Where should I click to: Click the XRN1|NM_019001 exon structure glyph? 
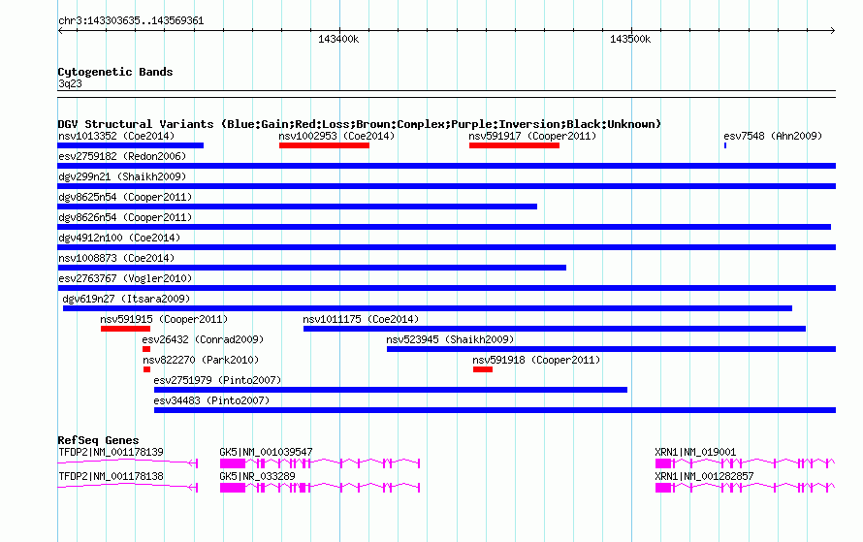click(x=746, y=463)
